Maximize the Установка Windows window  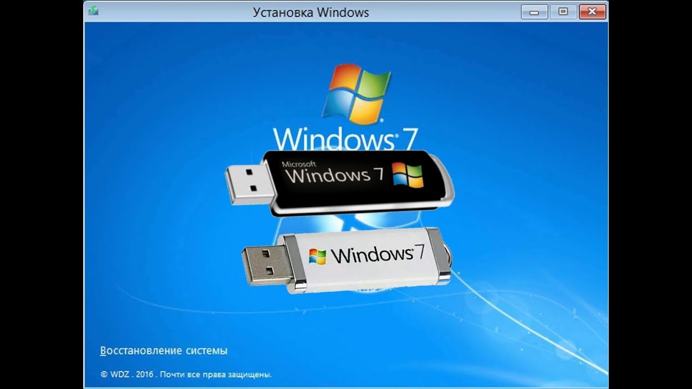(563, 11)
